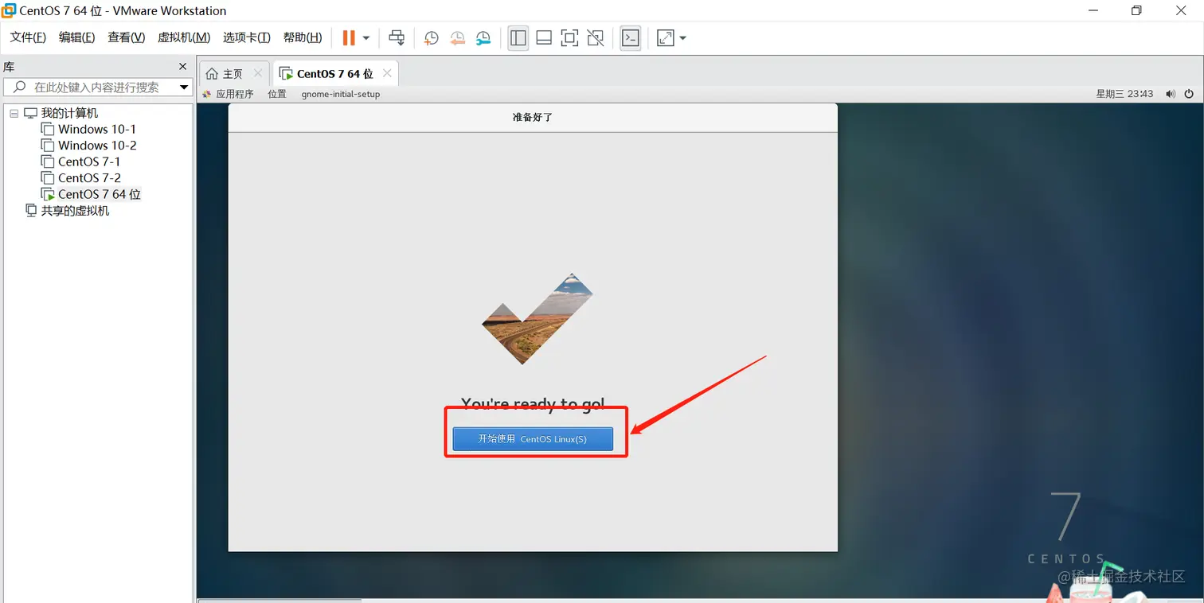Click the CentOS power icon
The width and height of the screenshot is (1204, 603).
coord(1189,94)
